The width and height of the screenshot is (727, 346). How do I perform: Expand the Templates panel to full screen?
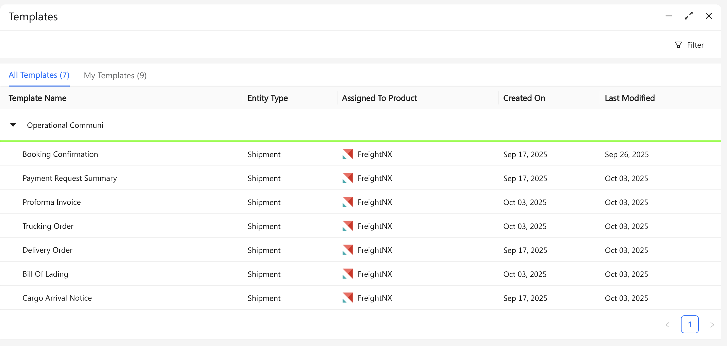689,16
